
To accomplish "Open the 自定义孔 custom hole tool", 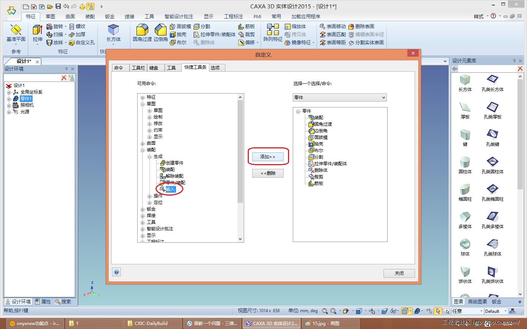I will (82, 42).
